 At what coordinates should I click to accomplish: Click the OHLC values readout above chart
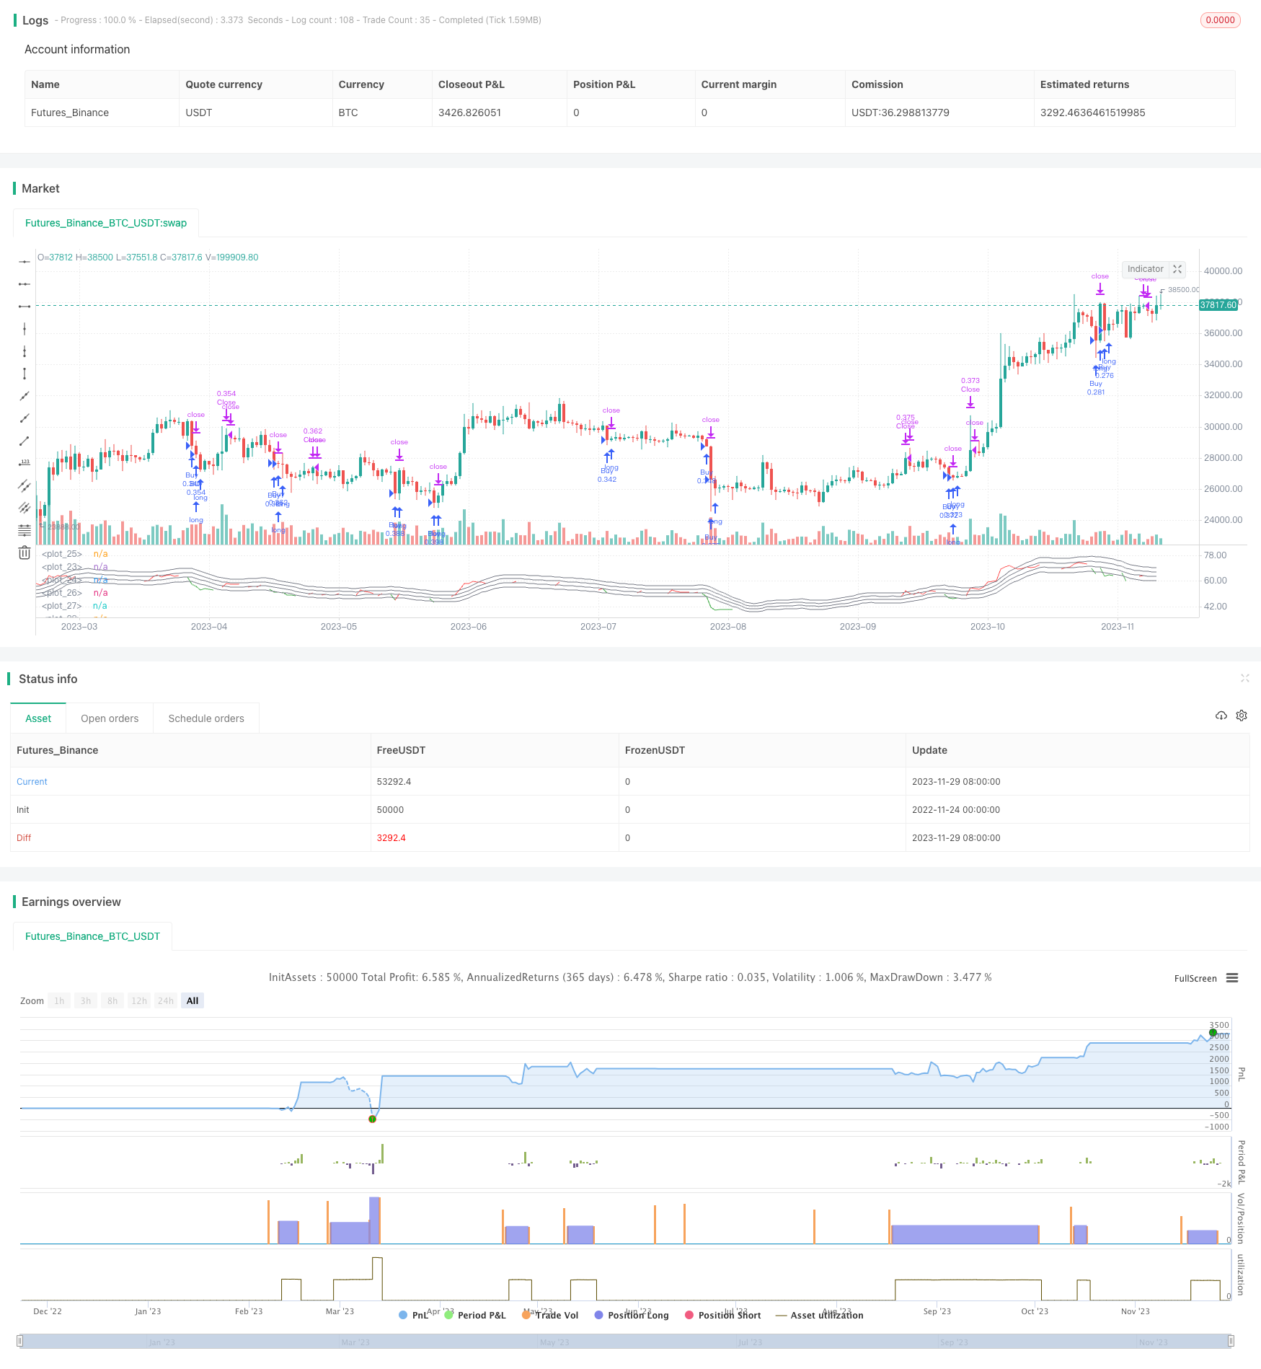pyautogui.click(x=148, y=257)
